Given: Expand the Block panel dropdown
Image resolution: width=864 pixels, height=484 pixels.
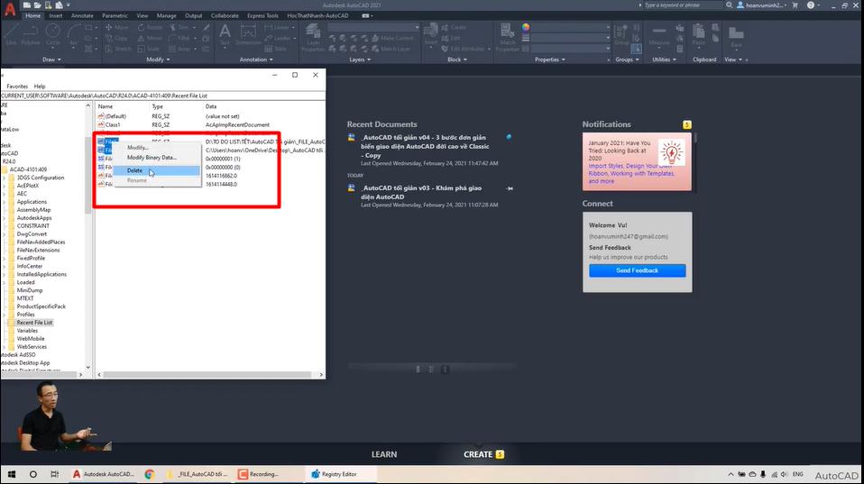Looking at the screenshot, I should click(456, 59).
